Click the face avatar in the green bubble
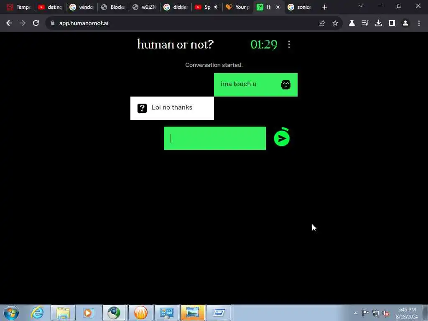This screenshot has width=428, height=321. [286, 84]
